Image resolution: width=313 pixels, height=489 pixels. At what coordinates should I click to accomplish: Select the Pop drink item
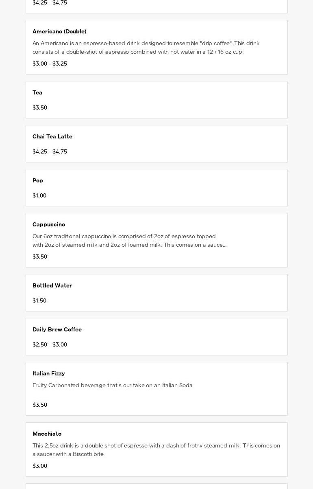pos(38,180)
